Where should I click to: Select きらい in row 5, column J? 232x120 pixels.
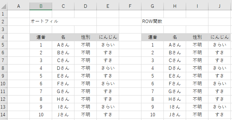tap(220, 45)
